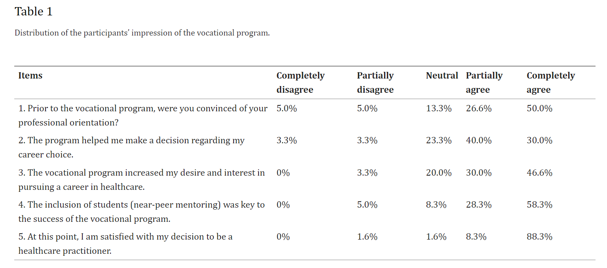Click the Partially disagree column header
The image size is (607, 268).
tap(375, 82)
